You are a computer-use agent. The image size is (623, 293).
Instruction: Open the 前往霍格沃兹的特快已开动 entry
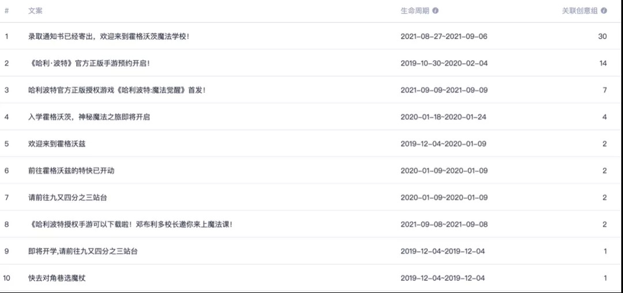click(71, 171)
